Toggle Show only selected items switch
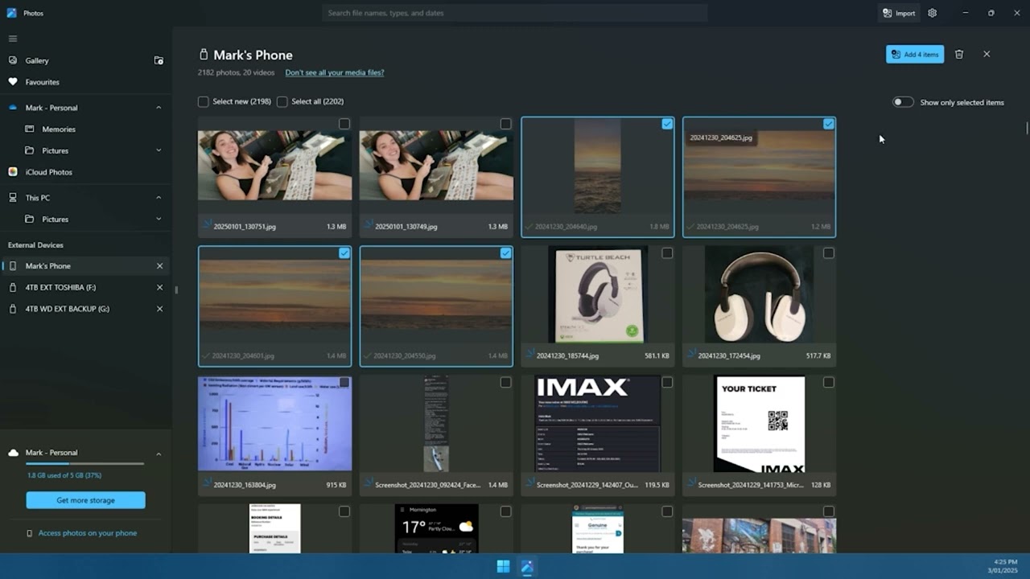 click(903, 102)
